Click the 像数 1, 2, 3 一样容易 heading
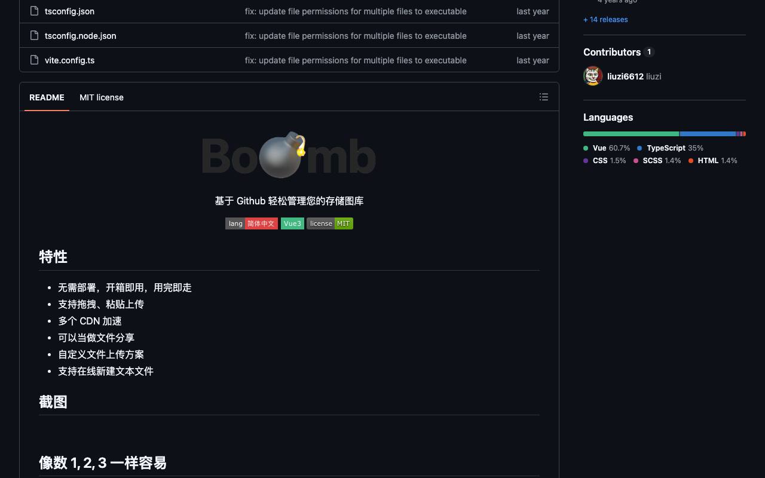Screen dimensions: 765x478 coord(103,462)
